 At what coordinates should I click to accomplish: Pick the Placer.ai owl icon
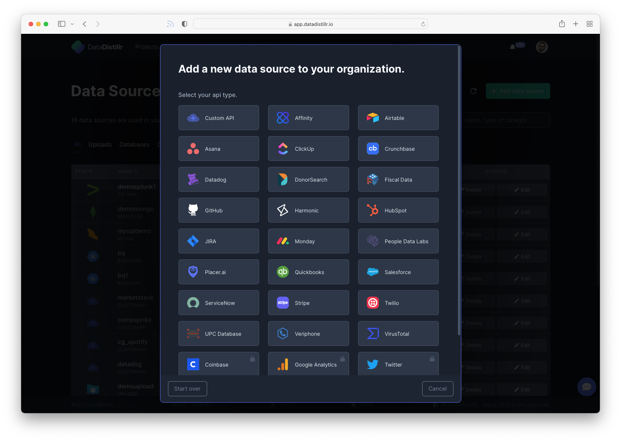(193, 272)
